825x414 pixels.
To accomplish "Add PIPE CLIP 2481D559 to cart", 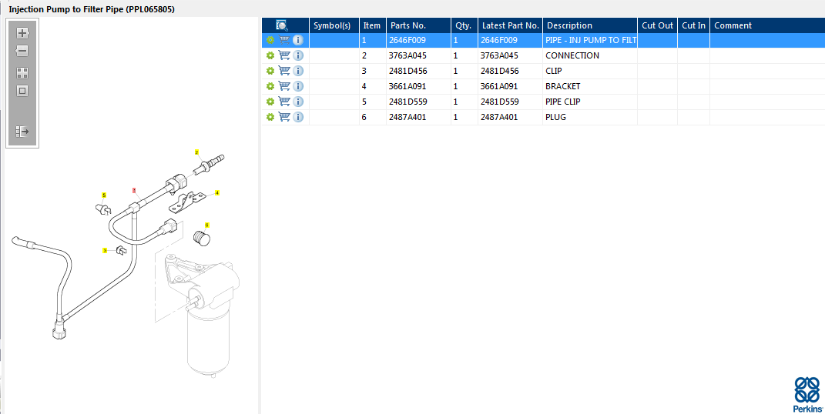I will coord(284,102).
